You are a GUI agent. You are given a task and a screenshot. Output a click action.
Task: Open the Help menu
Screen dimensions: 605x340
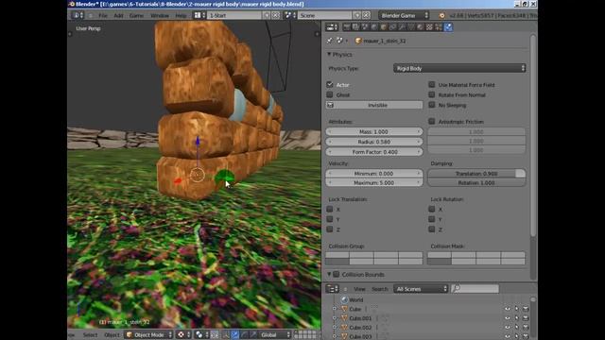point(181,15)
